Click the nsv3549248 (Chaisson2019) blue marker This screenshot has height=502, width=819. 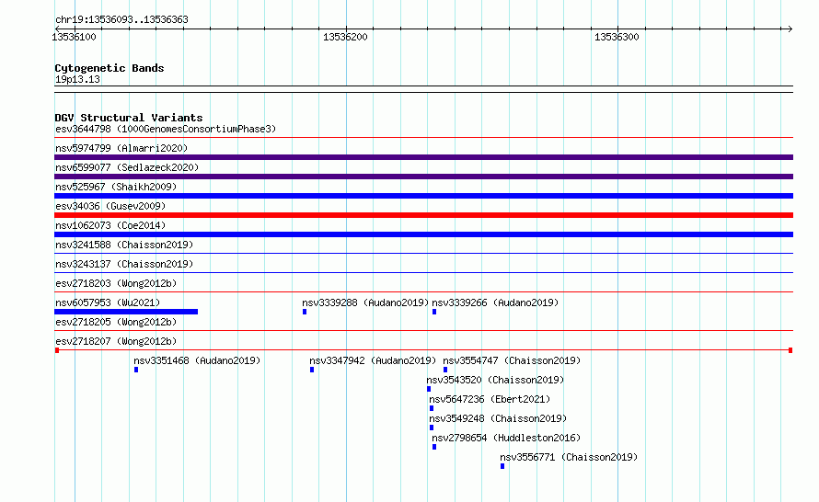(432, 428)
